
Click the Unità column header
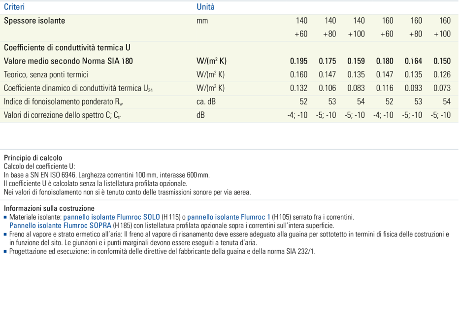[205, 7]
